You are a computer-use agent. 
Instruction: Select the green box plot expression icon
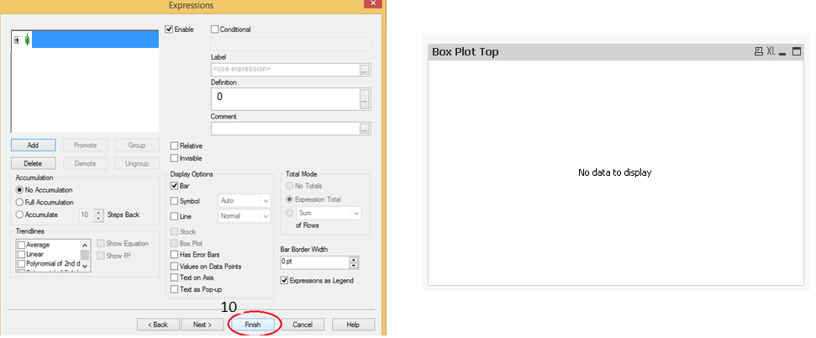coord(27,40)
